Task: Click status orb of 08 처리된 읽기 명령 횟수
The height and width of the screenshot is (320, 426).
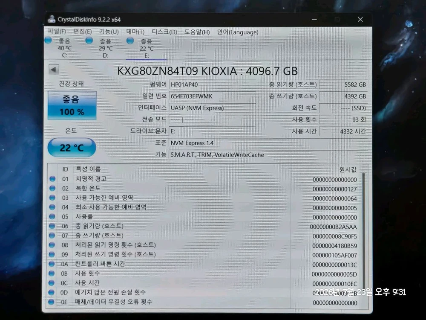Action: tap(52, 245)
